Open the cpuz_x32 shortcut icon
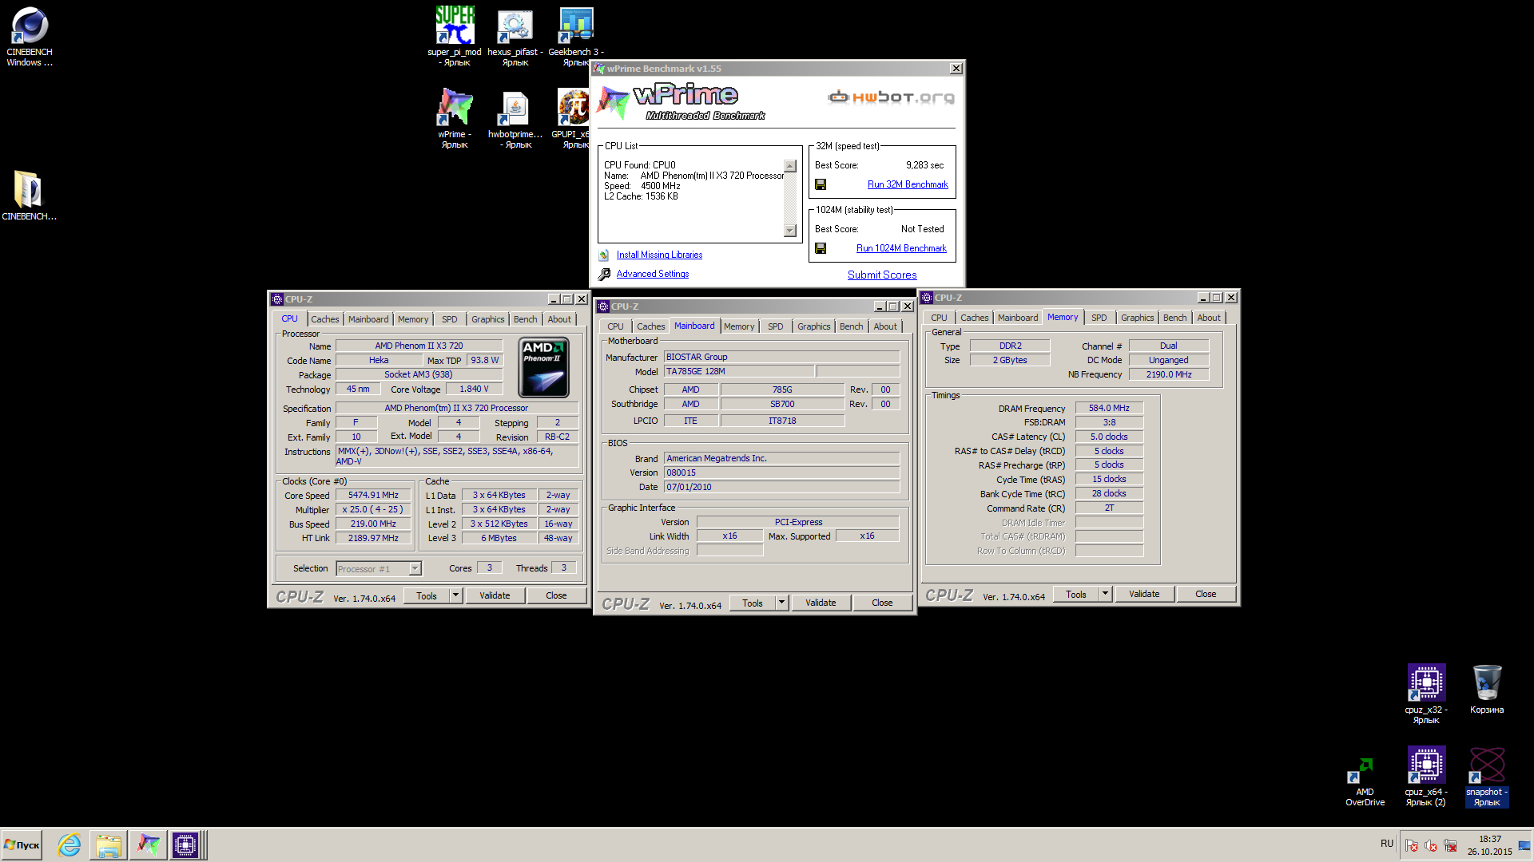Image resolution: width=1534 pixels, height=862 pixels. (x=1426, y=683)
